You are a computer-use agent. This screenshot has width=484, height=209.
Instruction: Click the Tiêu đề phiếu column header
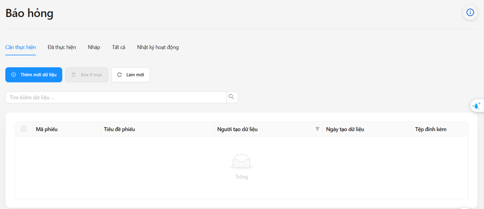pos(119,129)
